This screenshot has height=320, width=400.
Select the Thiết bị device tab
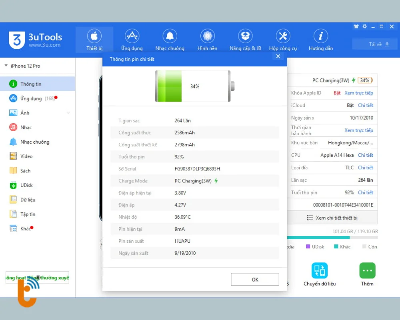(94, 40)
